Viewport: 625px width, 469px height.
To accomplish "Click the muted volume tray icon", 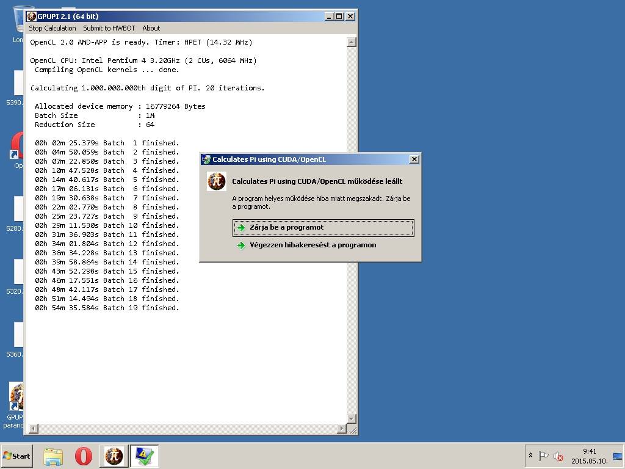I will 558,456.
